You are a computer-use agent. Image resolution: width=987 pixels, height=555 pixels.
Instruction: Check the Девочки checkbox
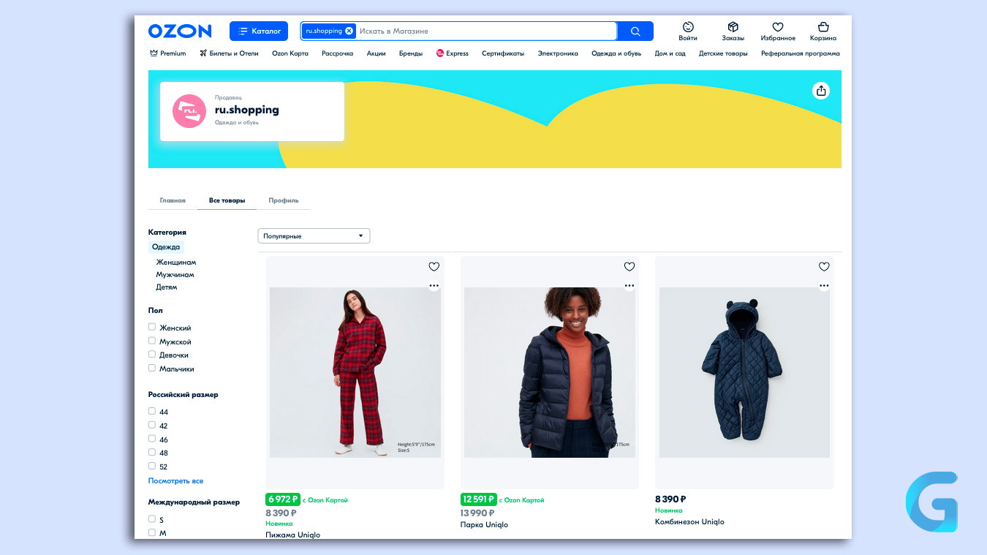click(x=152, y=354)
